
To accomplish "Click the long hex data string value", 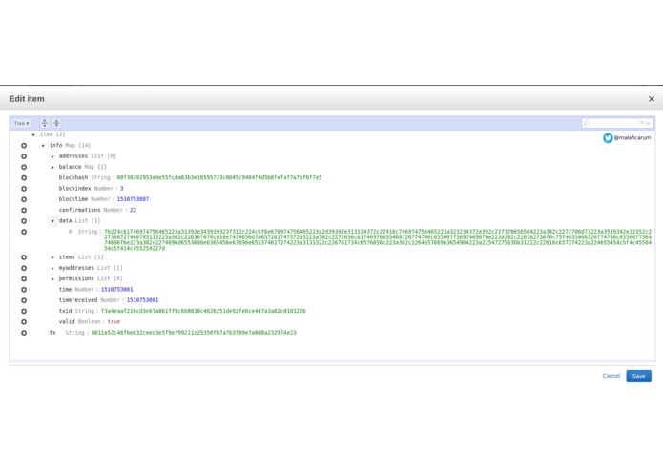I will coord(378,239).
